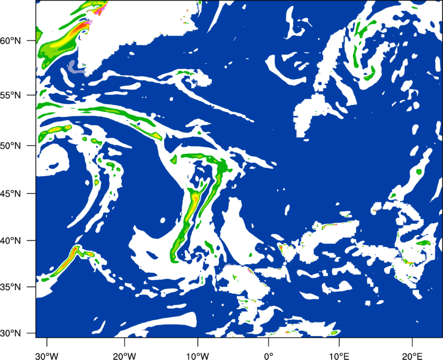The image size is (443, 360).
Task: Click the 40°N latitude label
Action: click(10, 240)
